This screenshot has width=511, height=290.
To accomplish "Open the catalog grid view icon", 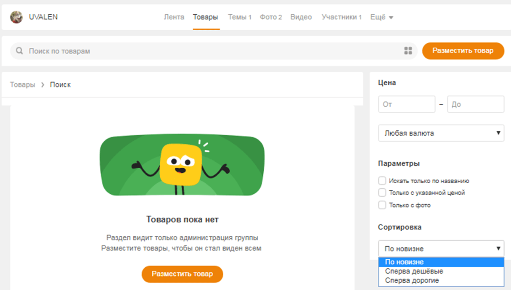I will 408,51.
